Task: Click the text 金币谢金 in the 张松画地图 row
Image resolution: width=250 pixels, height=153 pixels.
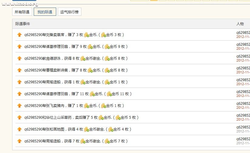Action: coord(97,129)
